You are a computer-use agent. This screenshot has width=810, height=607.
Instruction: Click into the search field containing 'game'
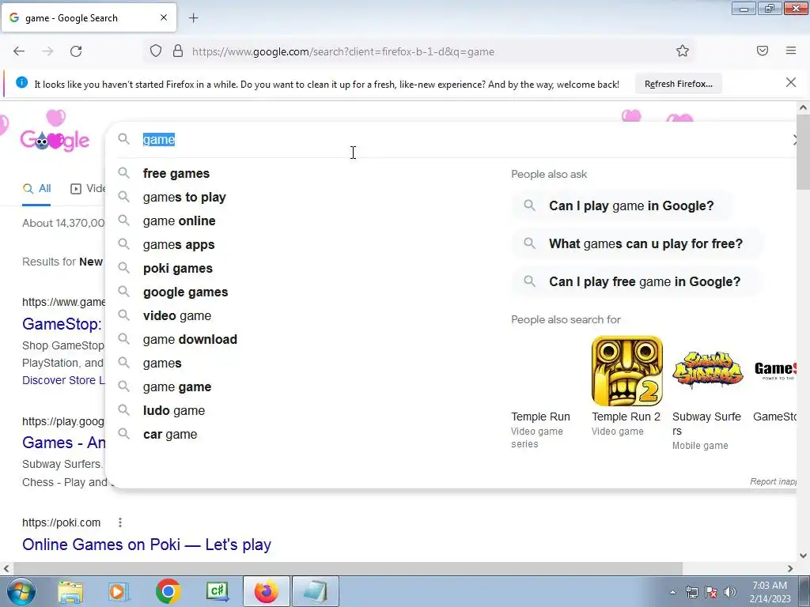pyautogui.click(x=455, y=139)
